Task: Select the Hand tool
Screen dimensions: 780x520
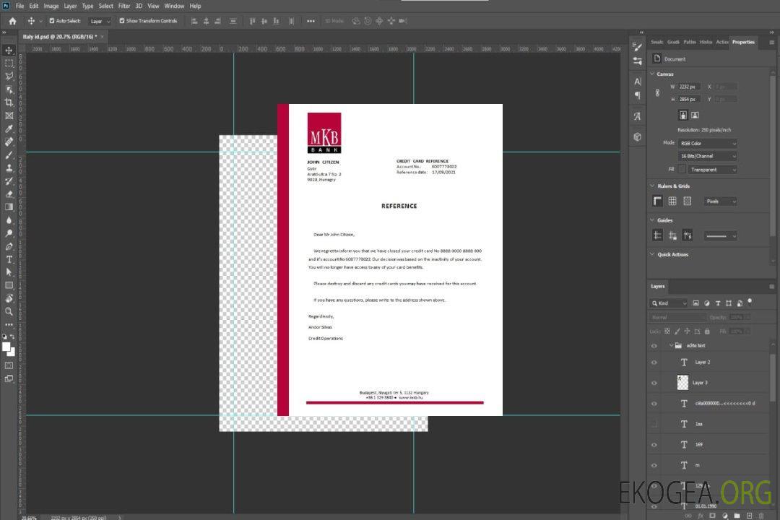Action: click(x=9, y=298)
